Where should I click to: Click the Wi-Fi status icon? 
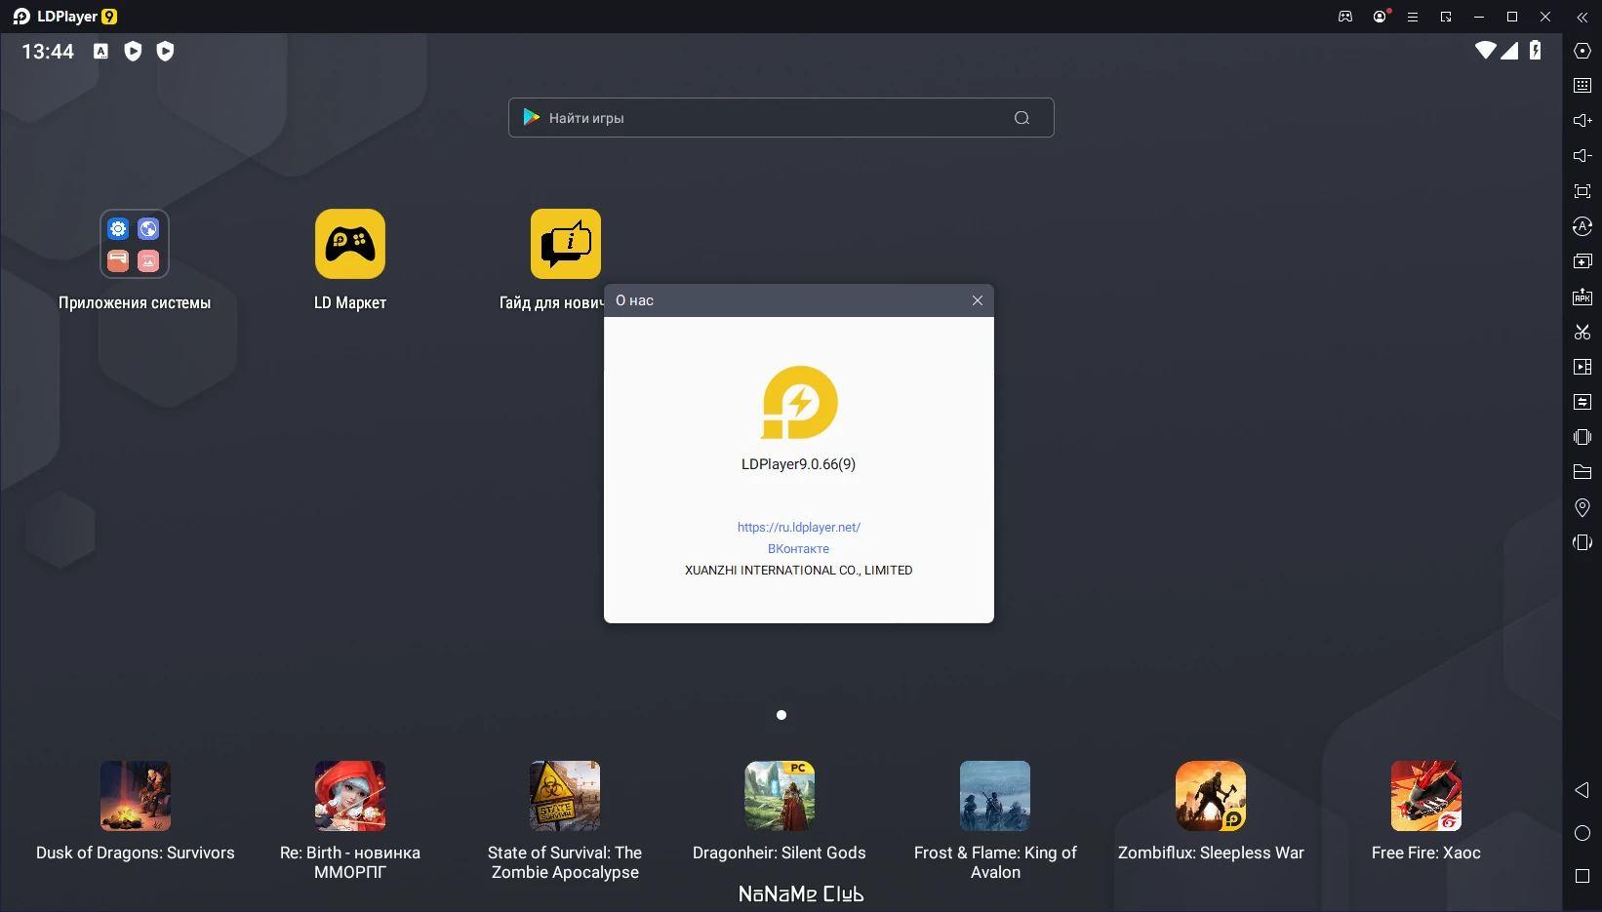[x=1485, y=50]
